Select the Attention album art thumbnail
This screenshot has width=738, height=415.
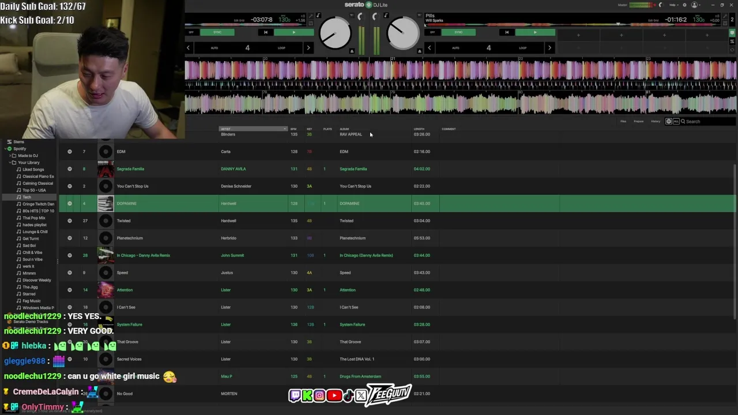106,290
